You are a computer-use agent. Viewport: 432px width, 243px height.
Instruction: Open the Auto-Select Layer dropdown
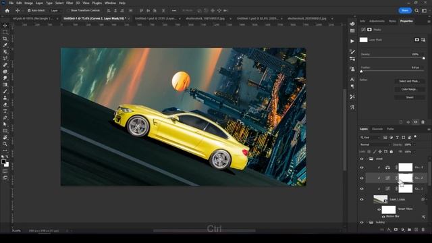tap(55, 11)
